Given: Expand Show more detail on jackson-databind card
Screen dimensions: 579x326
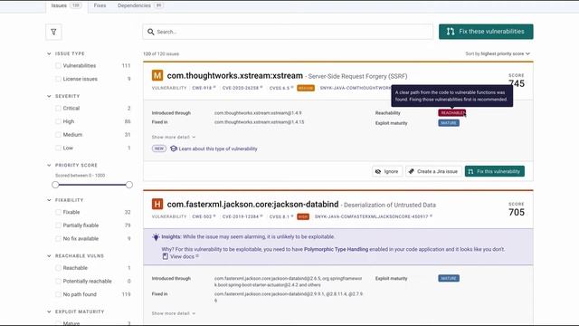Looking at the screenshot, I should tap(174, 313).
